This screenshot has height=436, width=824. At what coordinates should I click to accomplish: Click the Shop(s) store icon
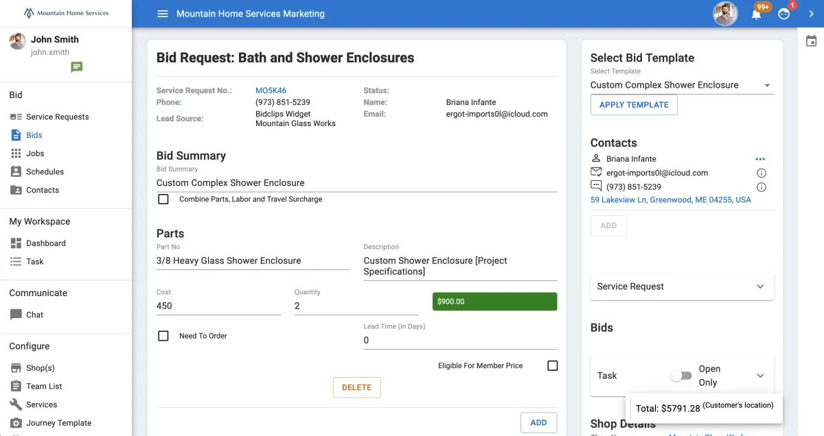click(x=16, y=368)
